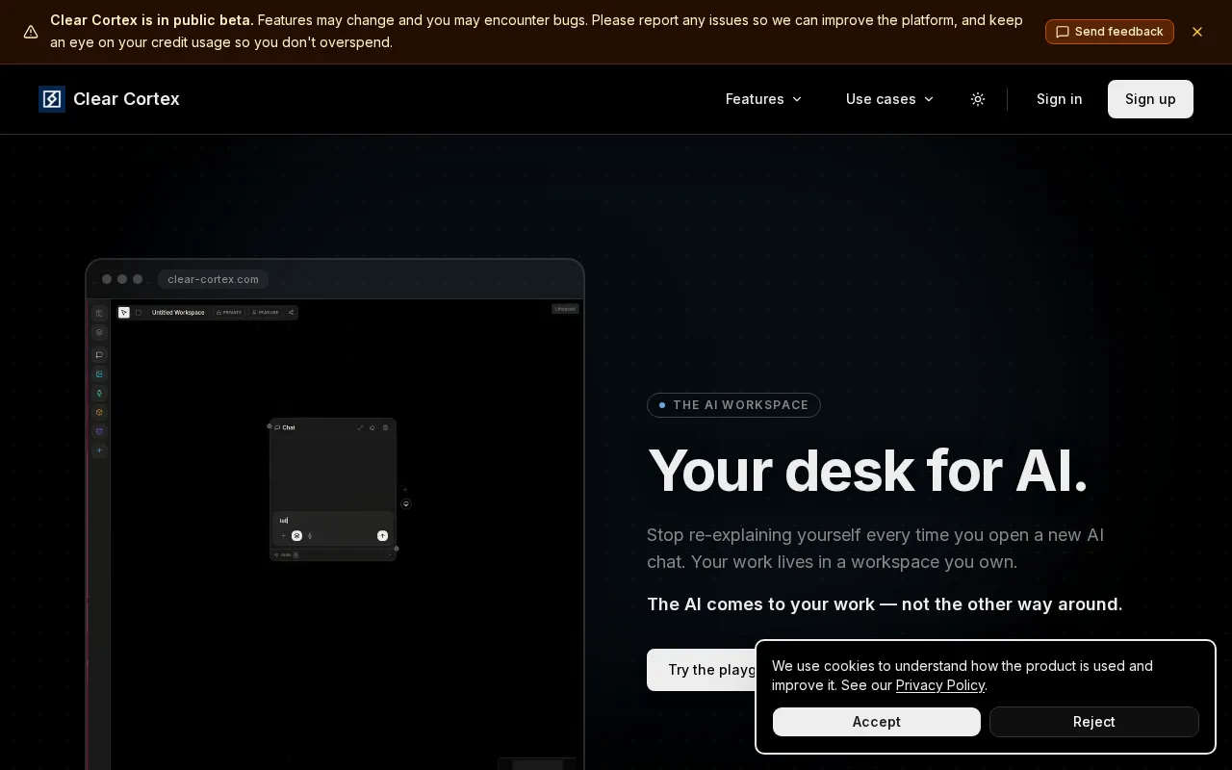Click the plus icon in preview sidebar

99,450
